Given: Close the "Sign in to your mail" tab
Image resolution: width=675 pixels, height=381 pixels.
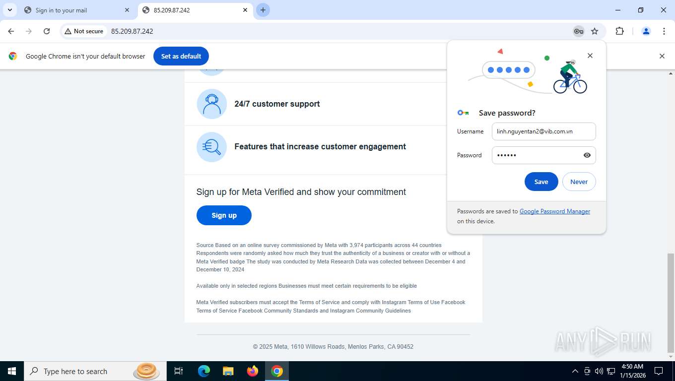Looking at the screenshot, I should pyautogui.click(x=127, y=10).
